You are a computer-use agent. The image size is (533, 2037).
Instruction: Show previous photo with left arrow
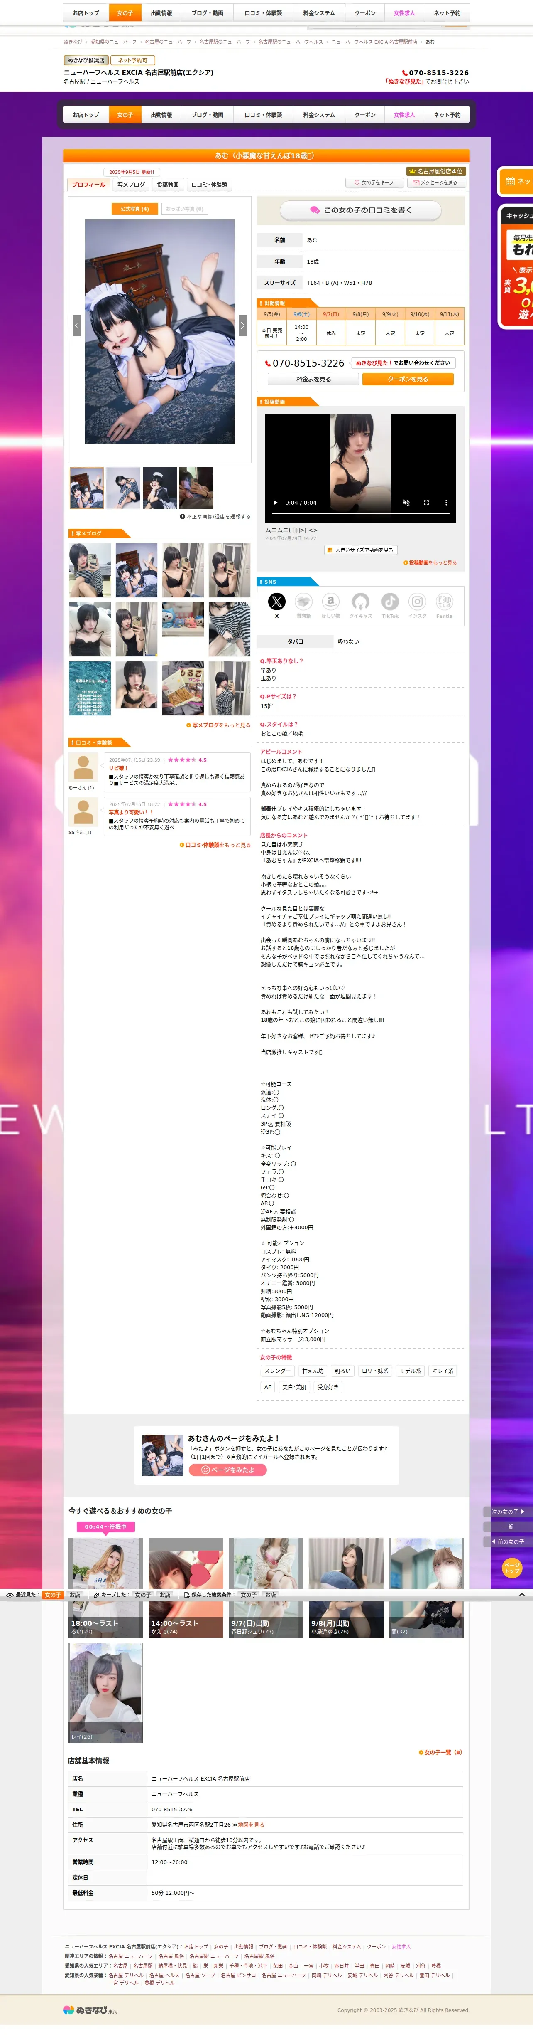tap(77, 325)
